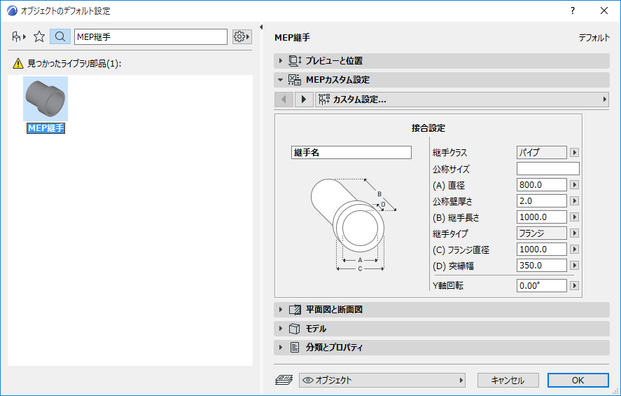
Task: Click the arrow next to 継手クラス
Action: [574, 153]
